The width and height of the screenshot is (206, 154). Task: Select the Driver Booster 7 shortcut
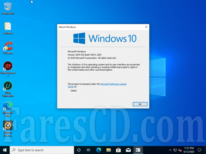[x=8, y=69]
